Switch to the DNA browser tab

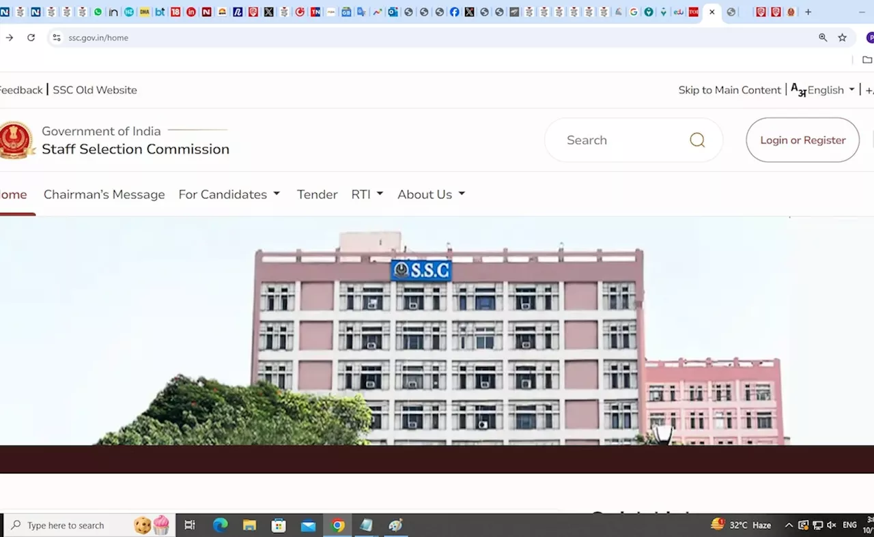coord(144,12)
